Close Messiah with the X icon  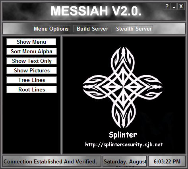pyautogui.click(x=181, y=6)
